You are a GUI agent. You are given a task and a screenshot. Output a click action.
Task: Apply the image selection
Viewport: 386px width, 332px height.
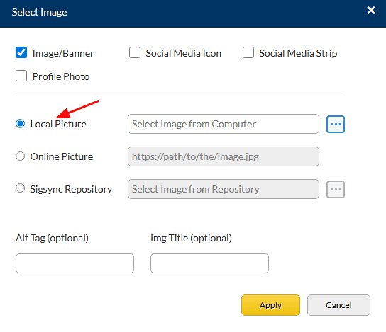(270, 305)
